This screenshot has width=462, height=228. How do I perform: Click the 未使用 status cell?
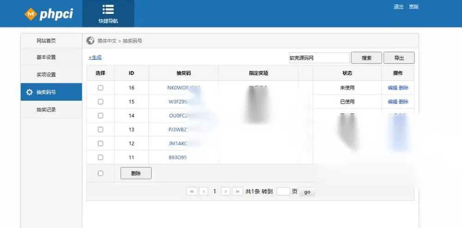pyautogui.click(x=347, y=87)
